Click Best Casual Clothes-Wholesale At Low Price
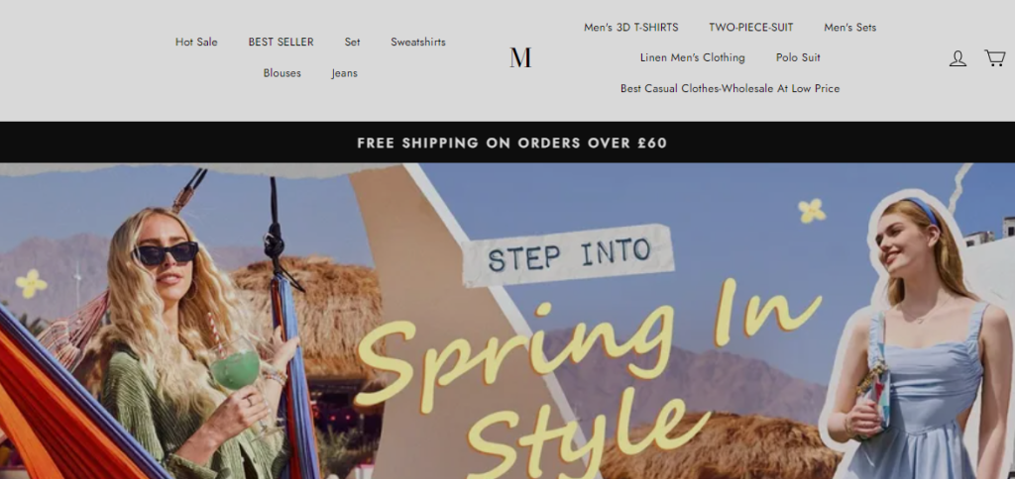The image size is (1015, 479). pos(731,88)
